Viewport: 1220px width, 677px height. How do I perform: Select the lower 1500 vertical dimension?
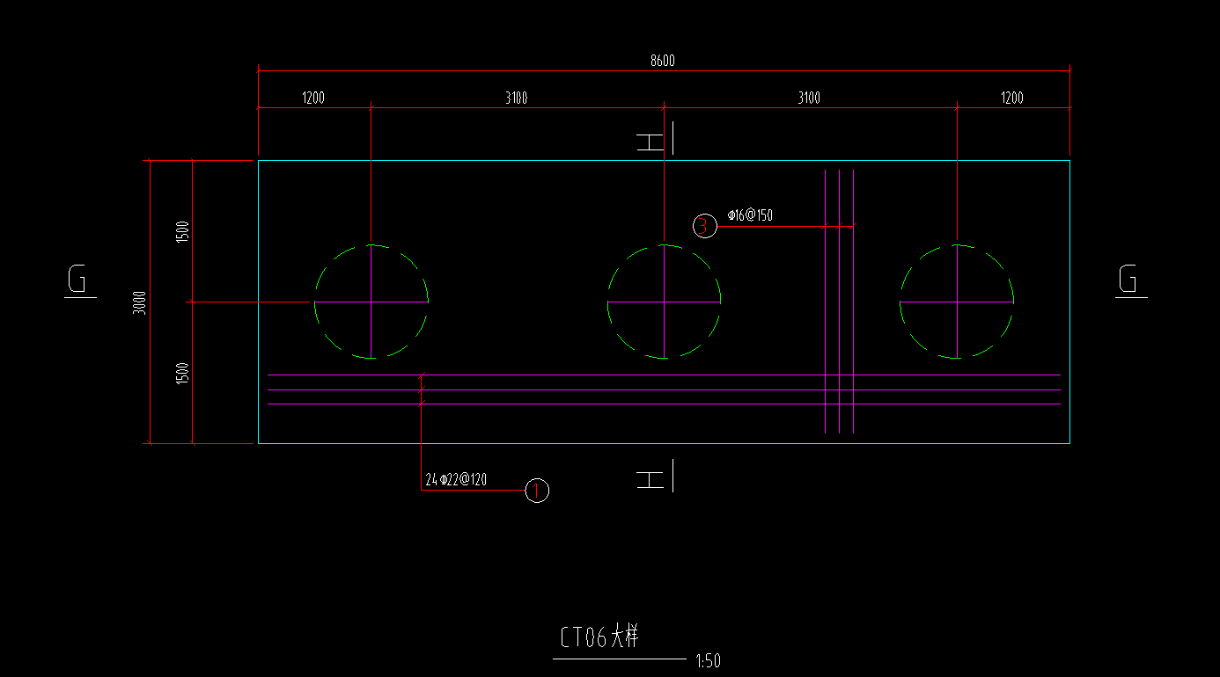click(x=182, y=373)
